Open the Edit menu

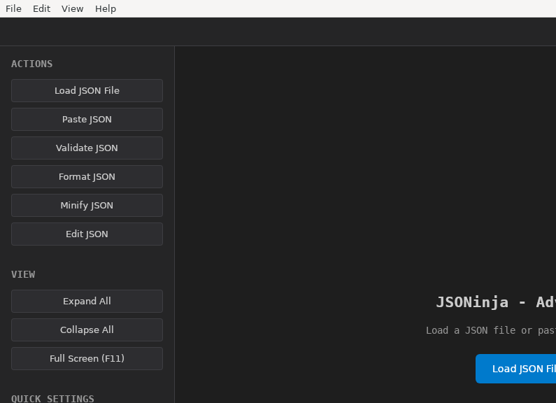point(41,8)
